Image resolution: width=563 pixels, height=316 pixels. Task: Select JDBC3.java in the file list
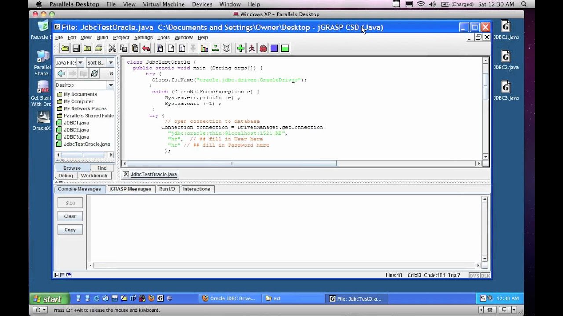(x=76, y=137)
